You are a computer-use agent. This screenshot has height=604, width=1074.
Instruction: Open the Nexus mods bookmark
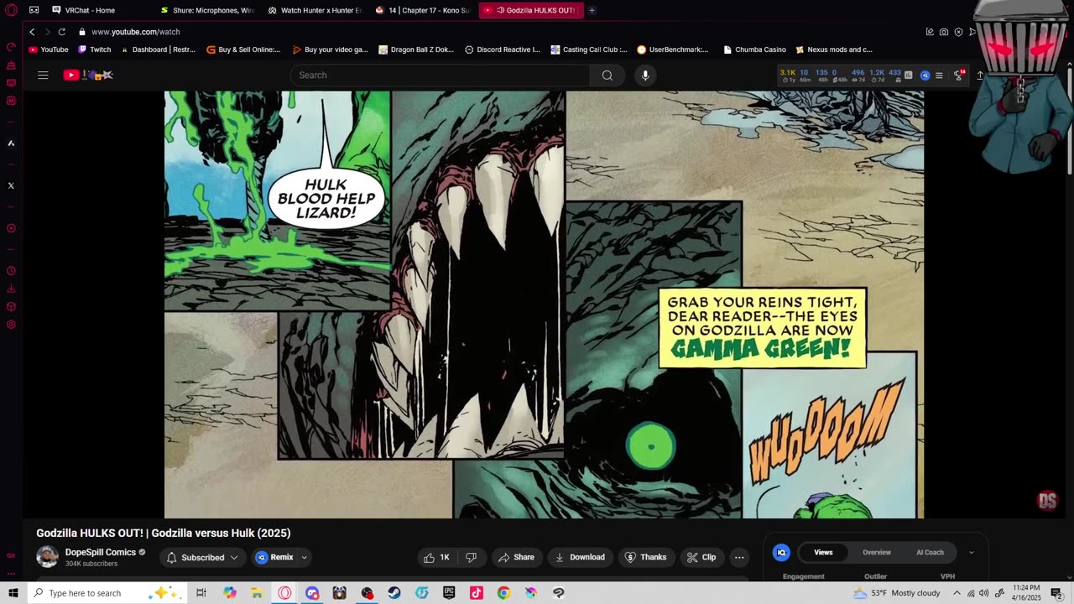click(x=834, y=49)
